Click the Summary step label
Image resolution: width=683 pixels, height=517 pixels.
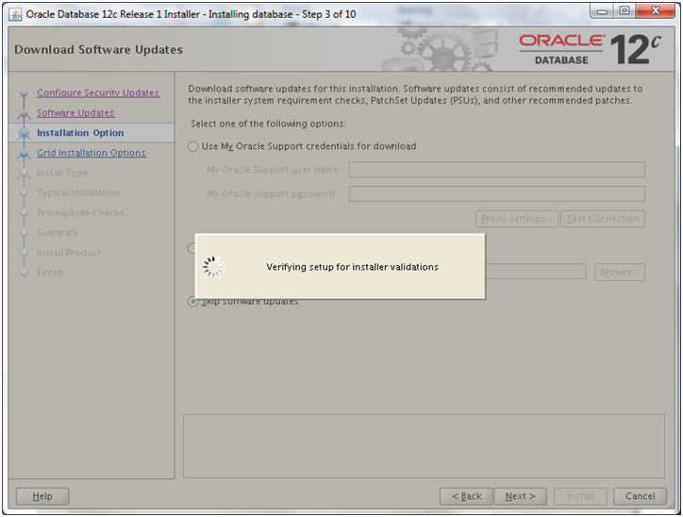[57, 233]
